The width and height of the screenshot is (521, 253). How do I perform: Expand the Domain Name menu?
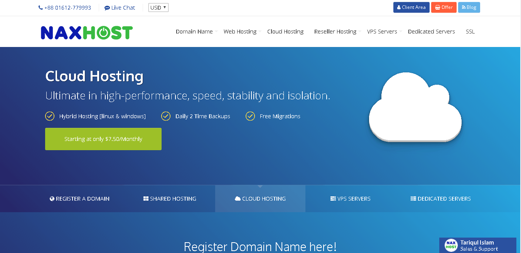coord(194,32)
